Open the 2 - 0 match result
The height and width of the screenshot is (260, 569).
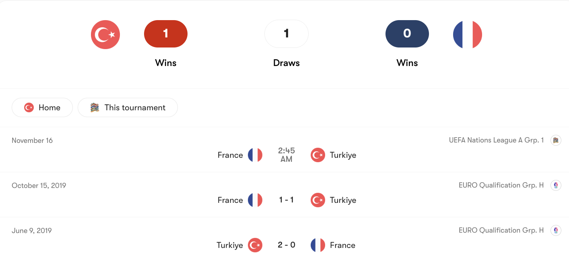[x=287, y=245]
